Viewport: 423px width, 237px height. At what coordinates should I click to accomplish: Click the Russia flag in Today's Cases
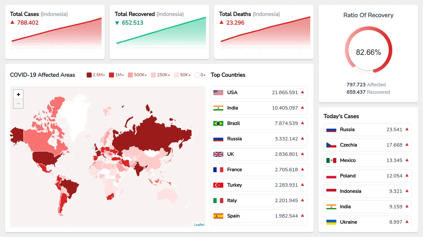coord(331,129)
